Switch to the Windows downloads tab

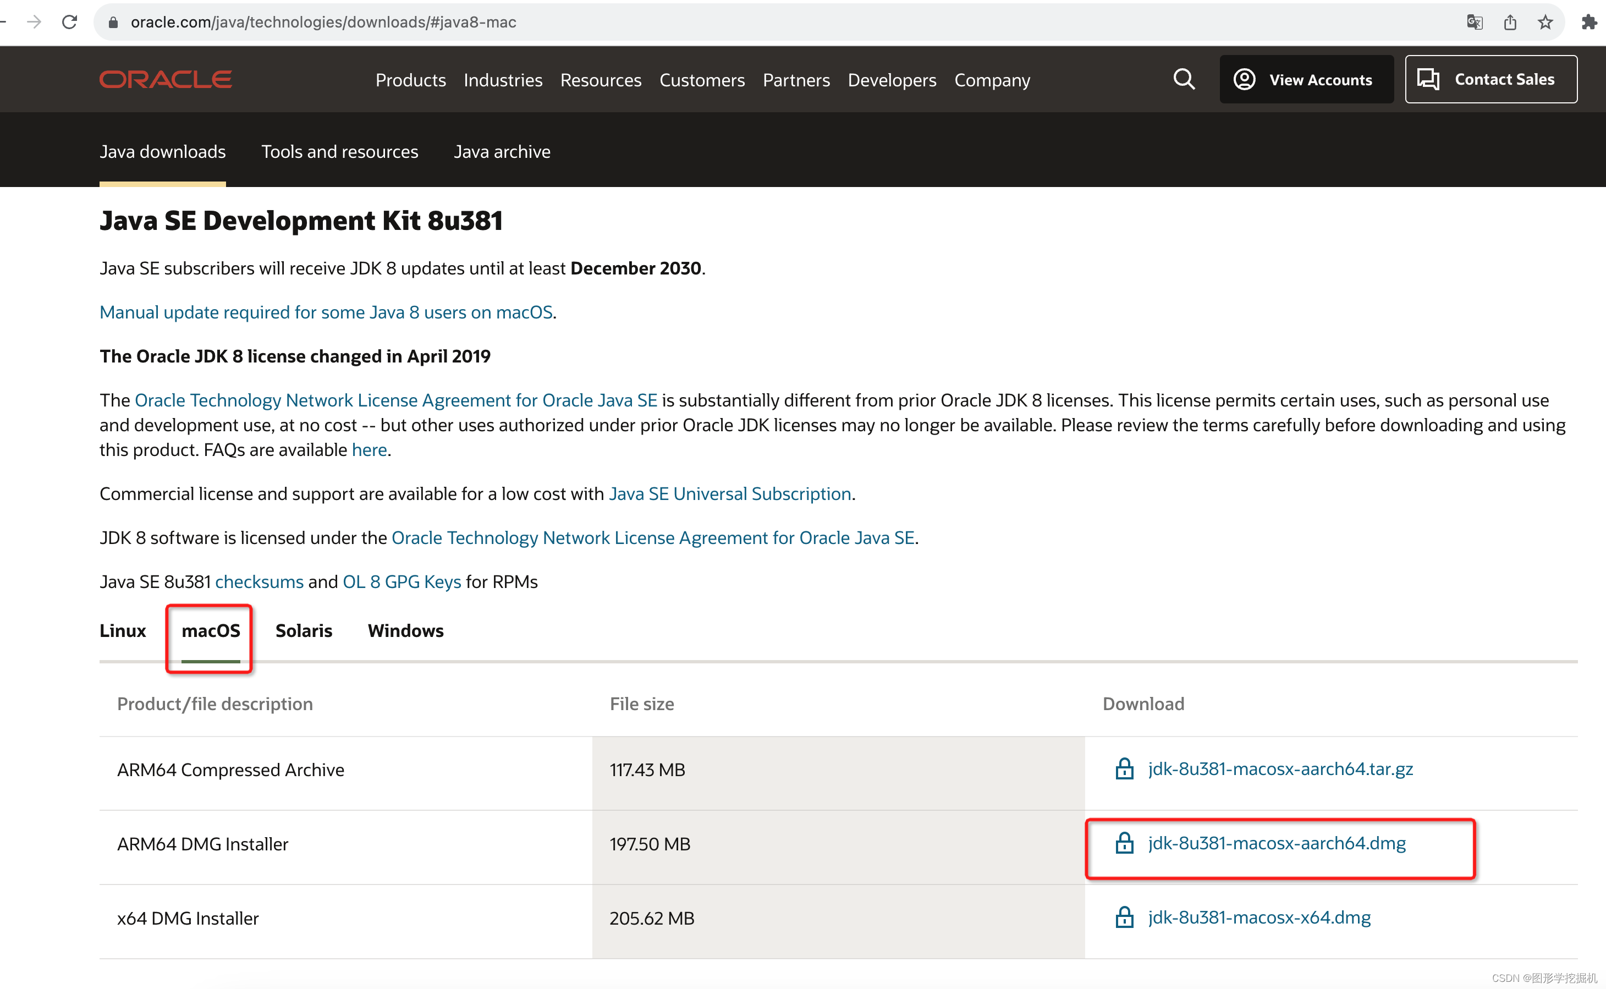[405, 630]
